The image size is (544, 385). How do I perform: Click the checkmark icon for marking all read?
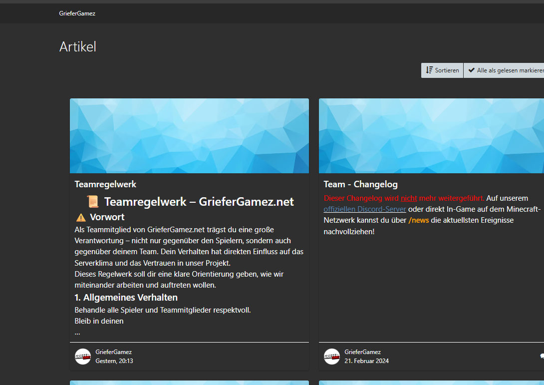pos(471,70)
